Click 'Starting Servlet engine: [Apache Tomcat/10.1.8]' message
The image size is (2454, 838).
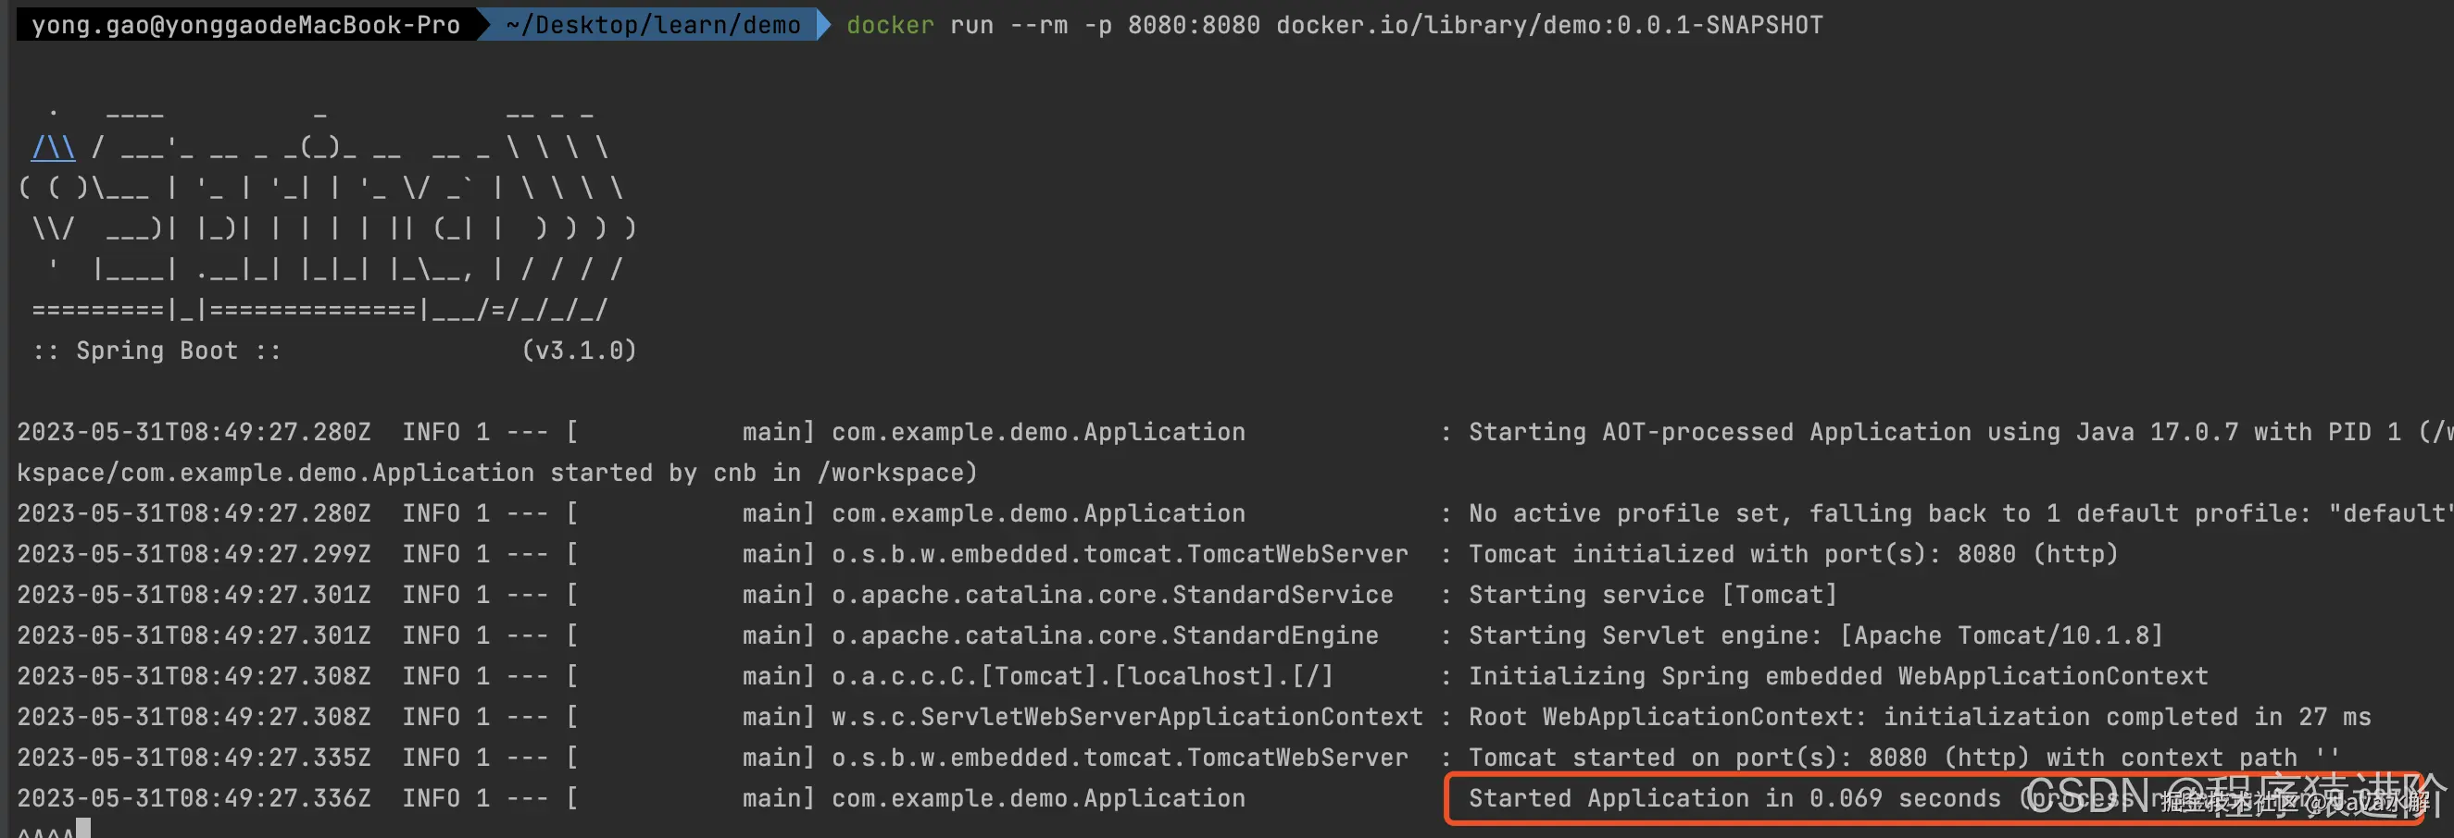tap(1816, 635)
